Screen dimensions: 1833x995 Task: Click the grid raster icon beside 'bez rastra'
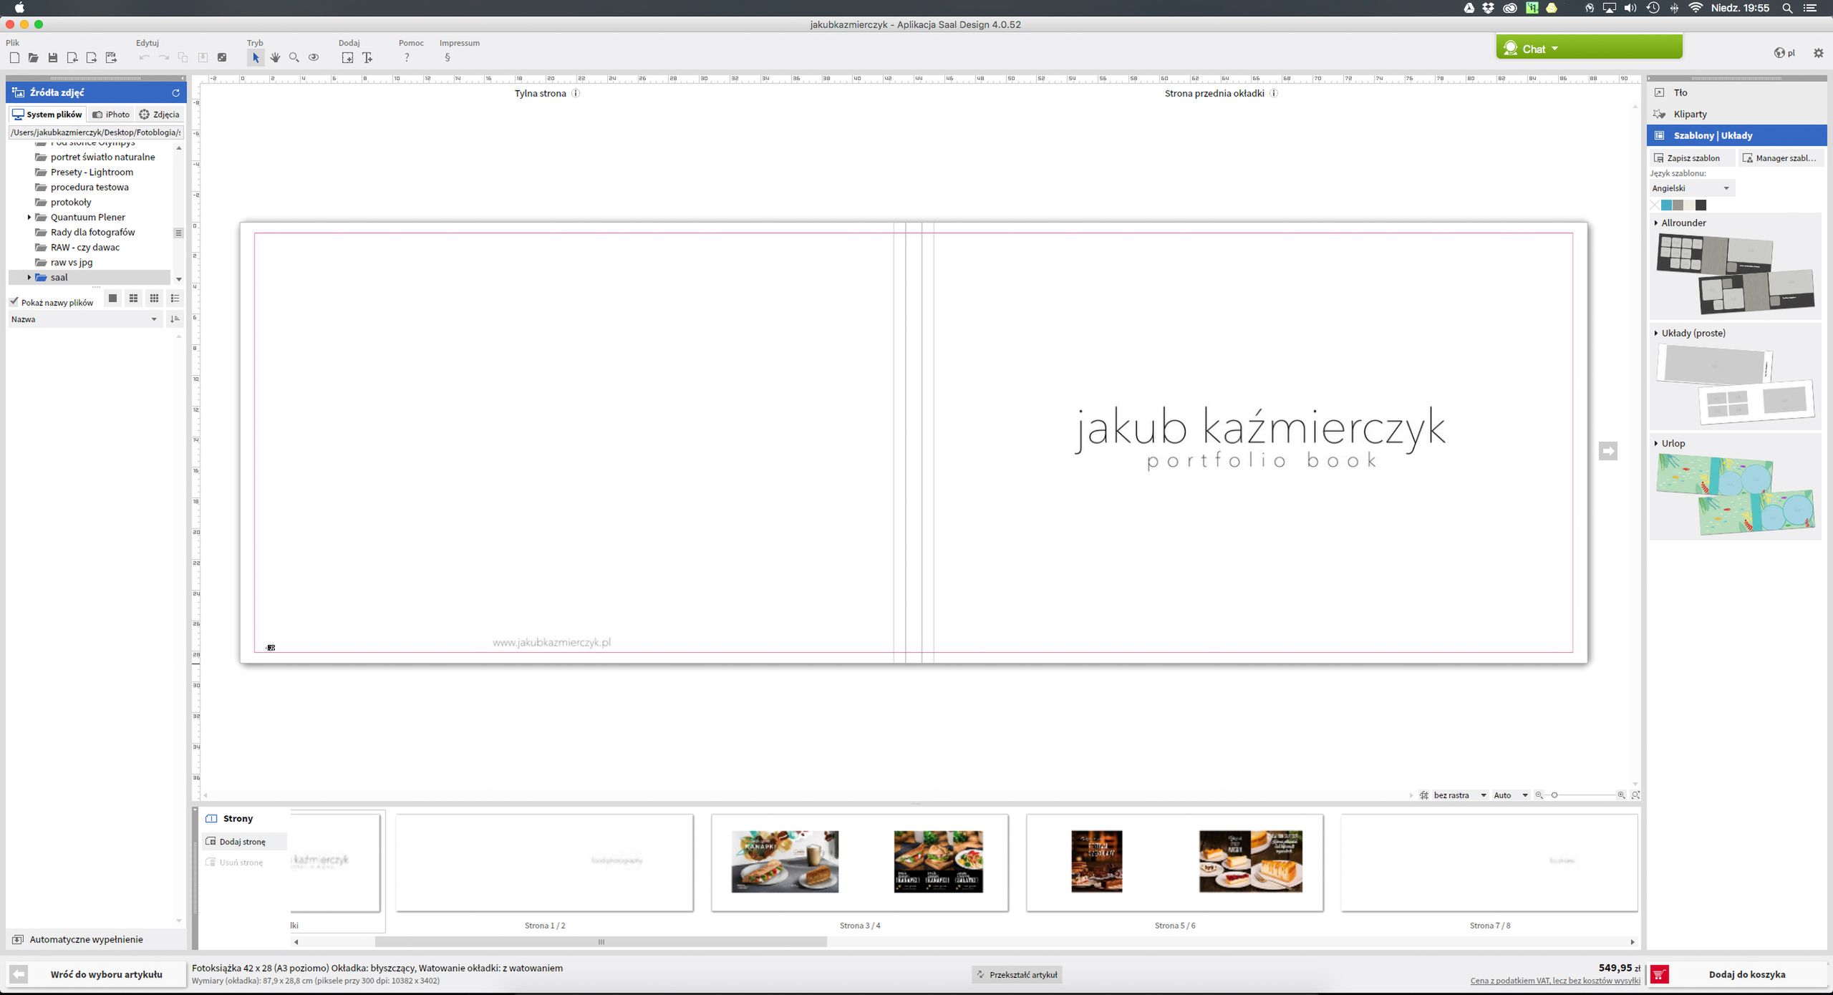1424,795
